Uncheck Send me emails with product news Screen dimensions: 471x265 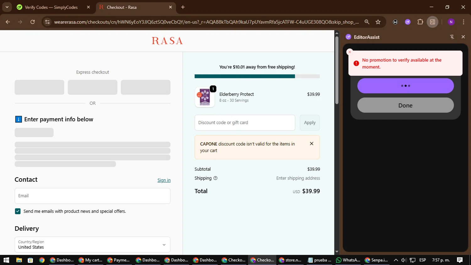point(18,211)
